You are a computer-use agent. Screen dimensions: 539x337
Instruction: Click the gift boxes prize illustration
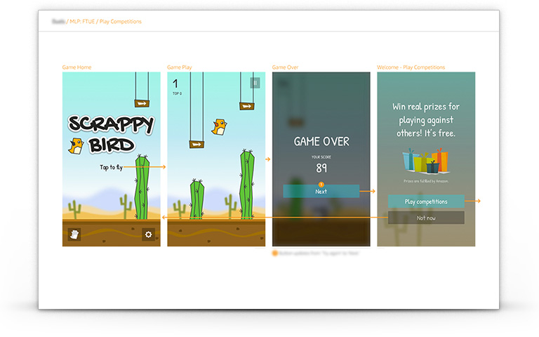[x=425, y=161]
